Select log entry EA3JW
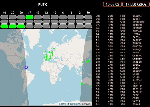The height and width of the screenshot is (107, 150). coord(118,37)
